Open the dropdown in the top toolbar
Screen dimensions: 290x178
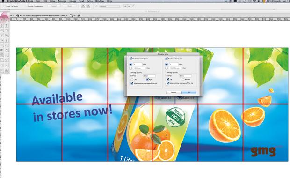point(110,7)
